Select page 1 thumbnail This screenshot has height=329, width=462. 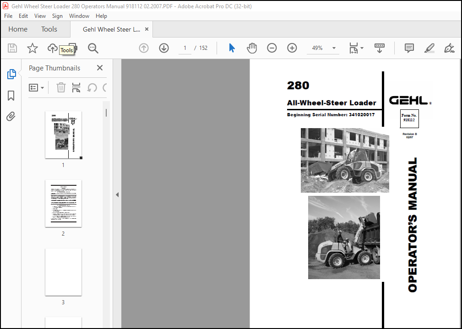[x=63, y=135]
